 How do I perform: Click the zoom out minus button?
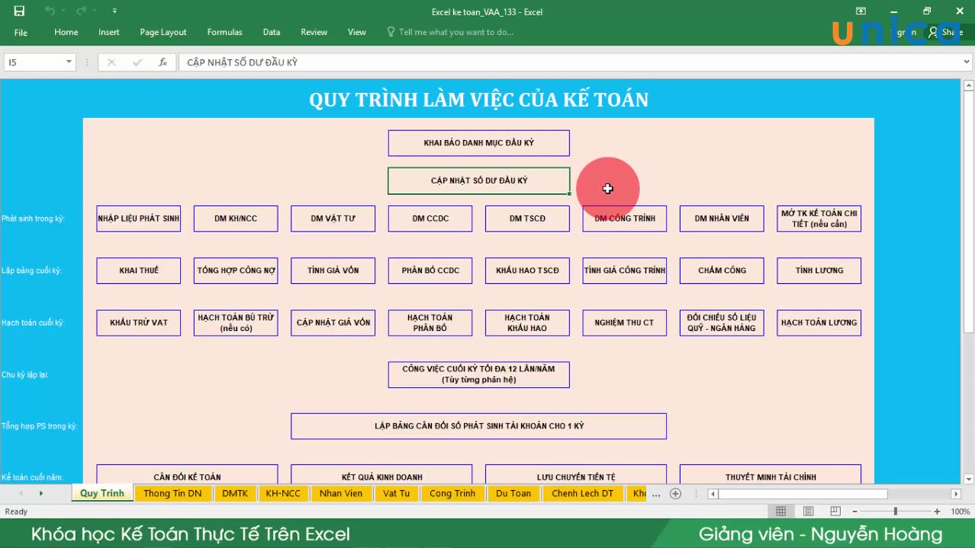pos(855,511)
